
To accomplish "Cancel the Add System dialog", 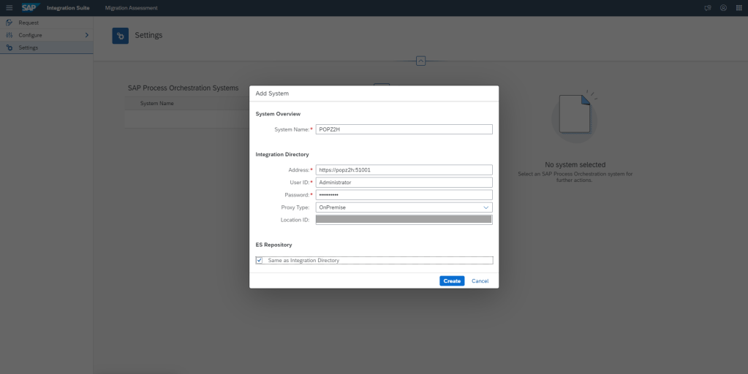I will [480, 281].
